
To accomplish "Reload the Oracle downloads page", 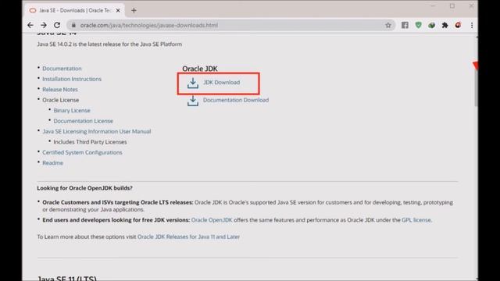I will coord(57,25).
